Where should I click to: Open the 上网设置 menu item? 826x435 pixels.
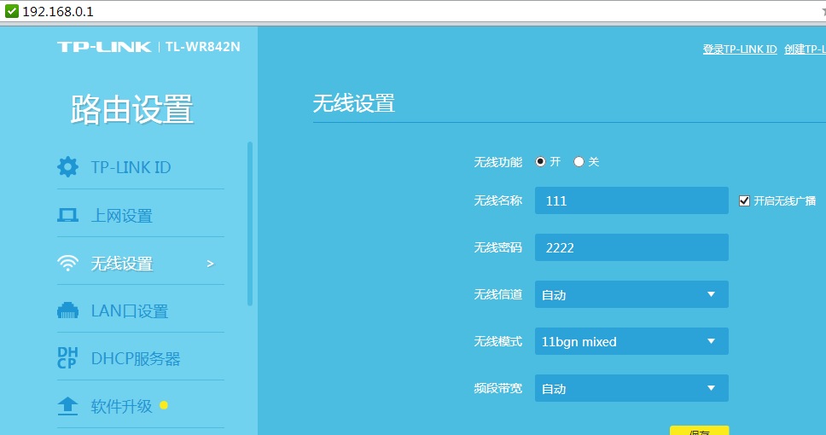click(121, 216)
